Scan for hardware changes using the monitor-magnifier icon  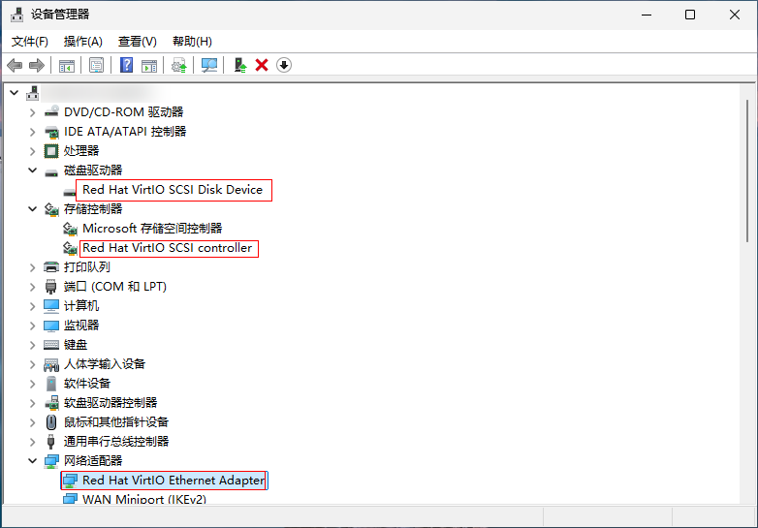click(209, 65)
